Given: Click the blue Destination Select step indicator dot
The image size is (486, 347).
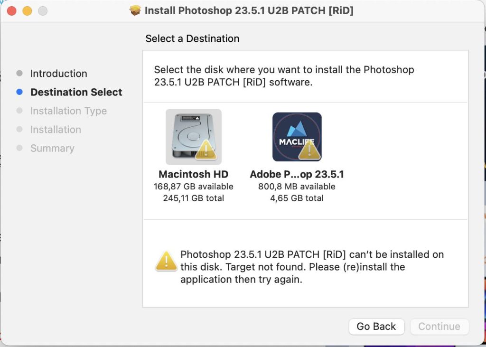Looking at the screenshot, I should point(19,92).
